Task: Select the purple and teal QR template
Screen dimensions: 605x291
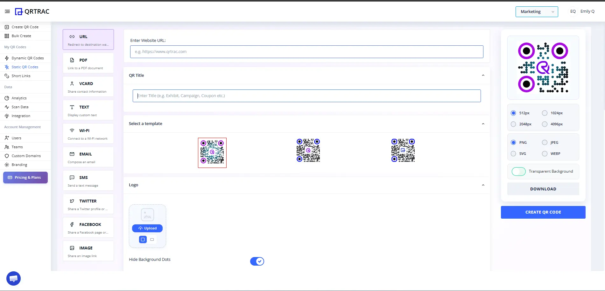Action: tap(212, 153)
